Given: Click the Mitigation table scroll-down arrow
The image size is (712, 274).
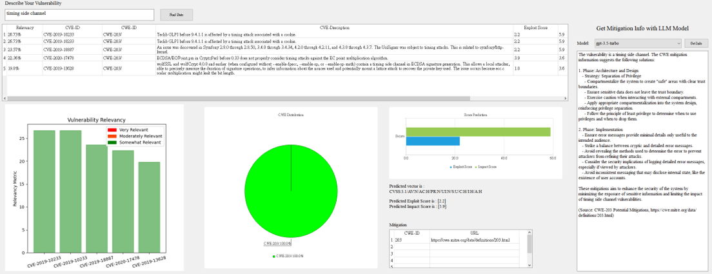Looking at the screenshot, I should [x=529, y=264].
